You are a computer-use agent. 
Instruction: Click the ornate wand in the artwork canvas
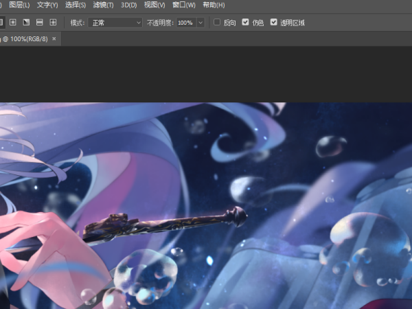click(x=165, y=225)
